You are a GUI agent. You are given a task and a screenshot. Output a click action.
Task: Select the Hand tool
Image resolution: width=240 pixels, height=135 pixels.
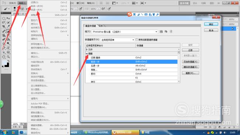click(4, 57)
